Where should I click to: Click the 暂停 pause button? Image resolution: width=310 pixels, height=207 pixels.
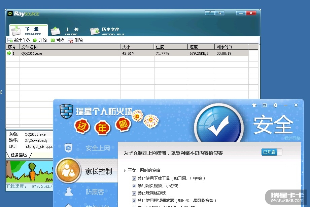(57, 40)
